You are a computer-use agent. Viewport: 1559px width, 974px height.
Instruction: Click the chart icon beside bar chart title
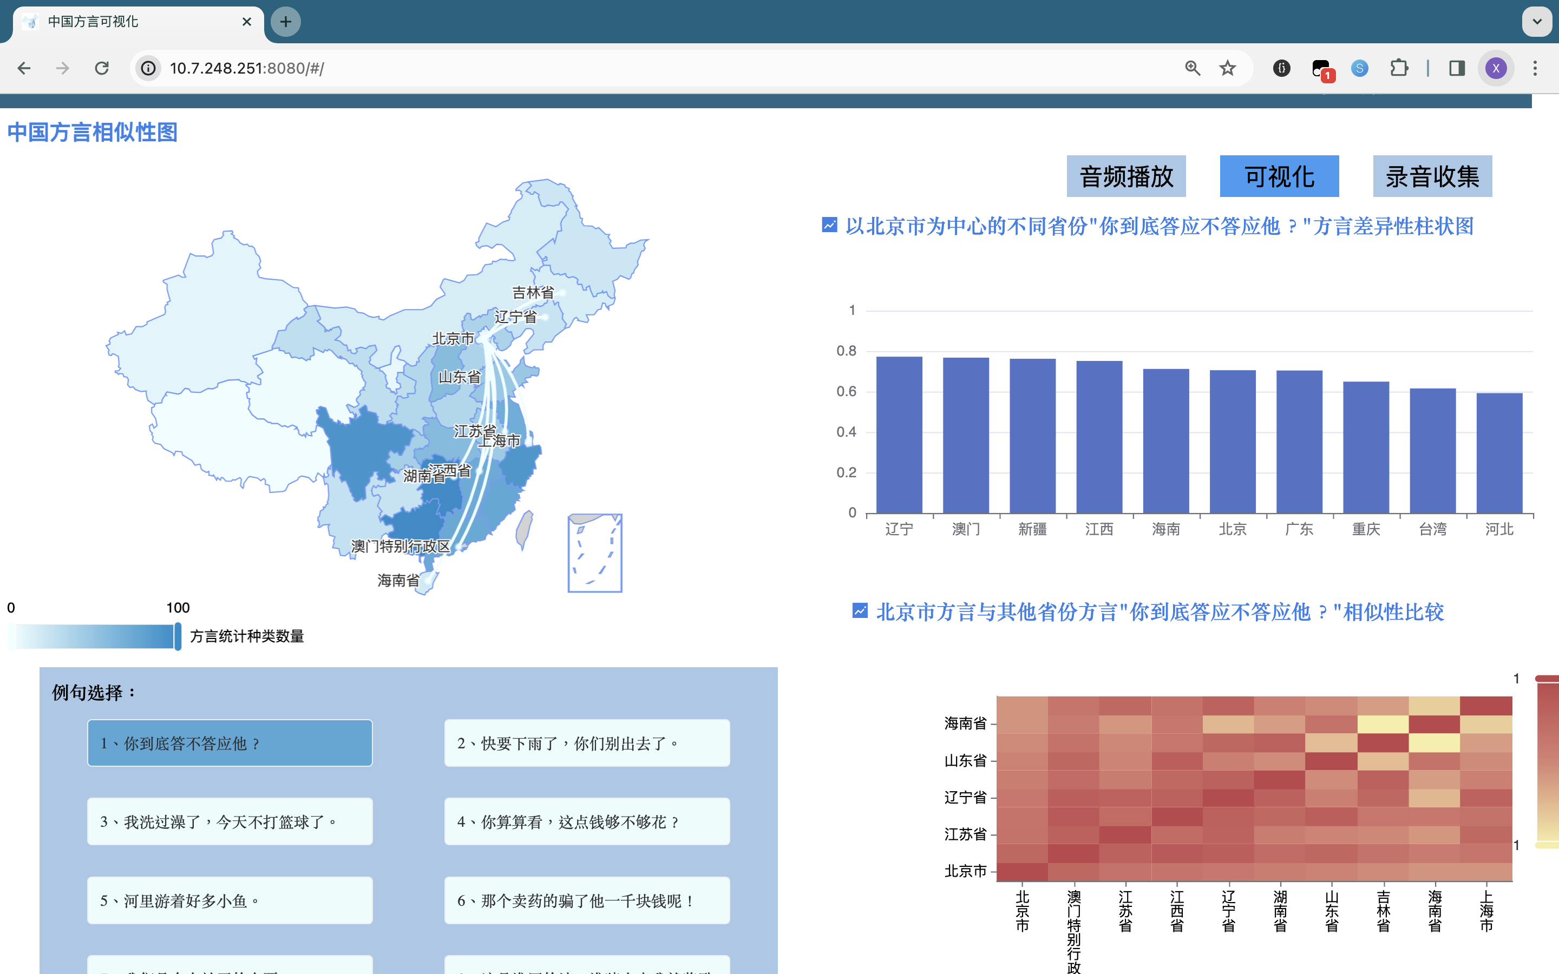(829, 225)
